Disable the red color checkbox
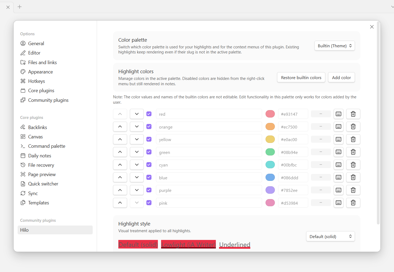394x272 pixels. [x=149, y=114]
